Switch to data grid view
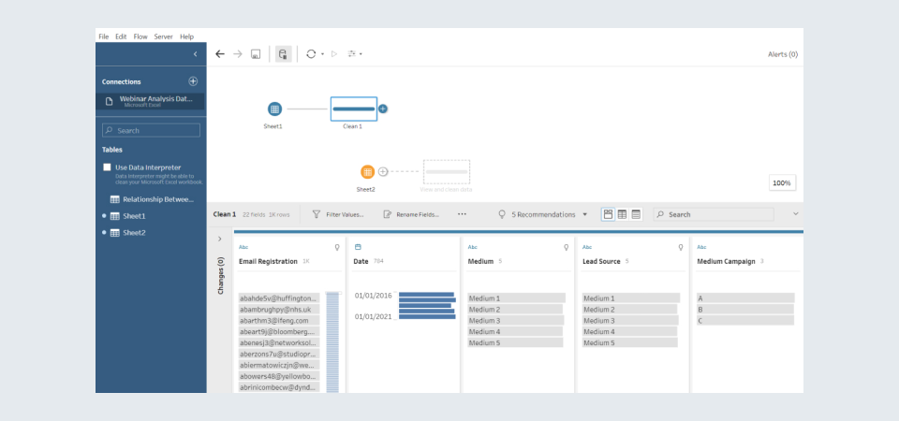 [x=622, y=214]
